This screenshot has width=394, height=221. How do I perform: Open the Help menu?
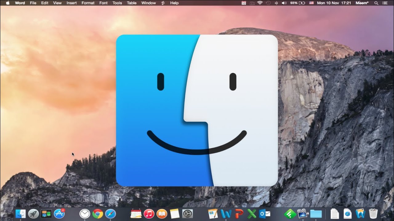(x=174, y=3)
